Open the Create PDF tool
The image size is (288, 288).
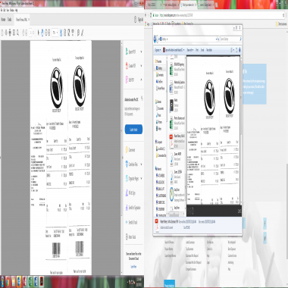tap(131, 66)
